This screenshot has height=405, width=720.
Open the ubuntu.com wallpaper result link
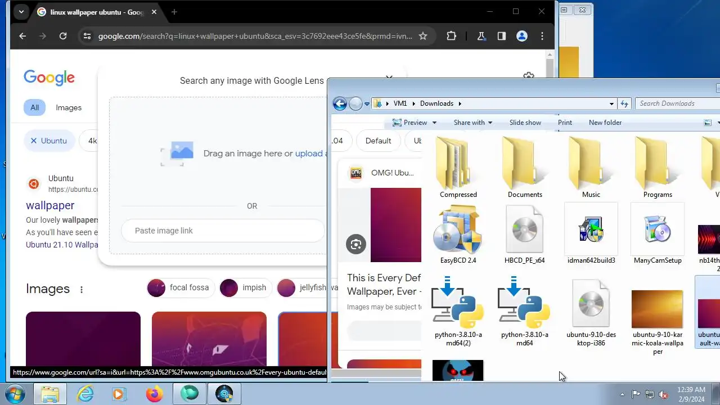(x=50, y=205)
